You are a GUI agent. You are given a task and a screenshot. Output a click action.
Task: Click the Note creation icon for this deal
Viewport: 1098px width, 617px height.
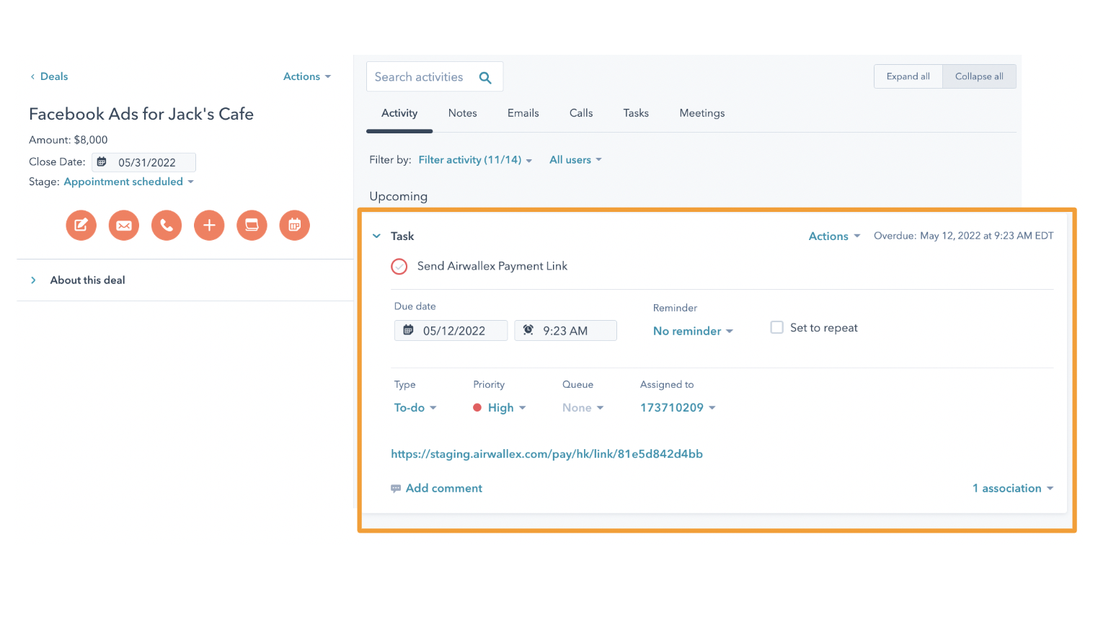coord(81,225)
